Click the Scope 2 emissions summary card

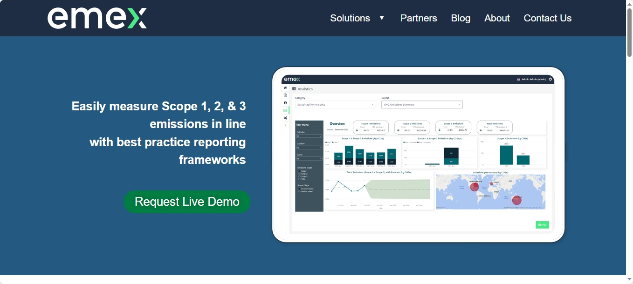pyautogui.click(x=412, y=128)
